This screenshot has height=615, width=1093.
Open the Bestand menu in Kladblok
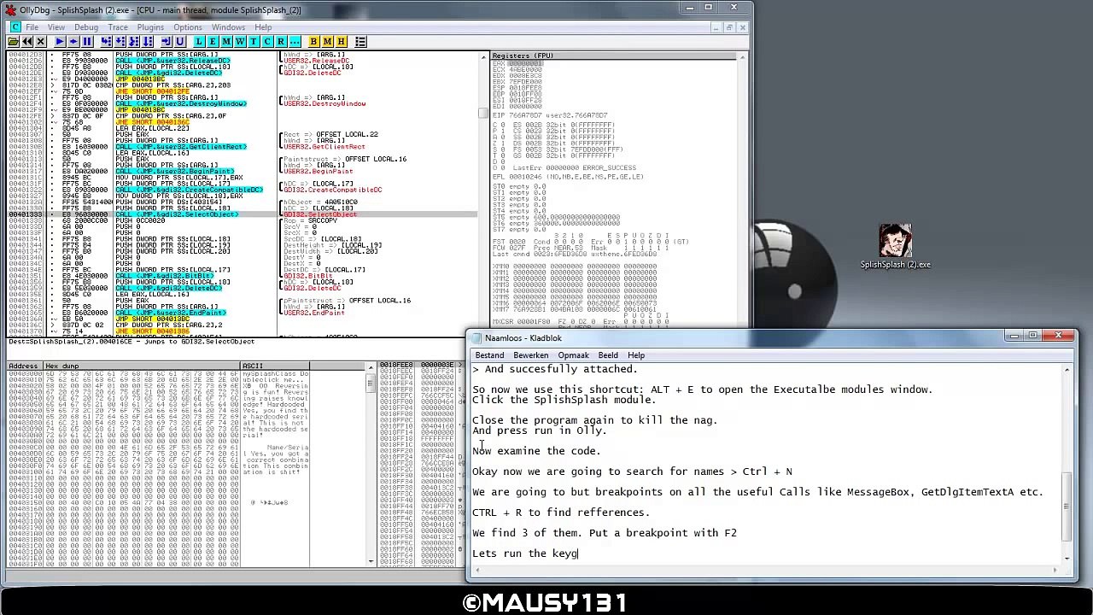tap(489, 355)
